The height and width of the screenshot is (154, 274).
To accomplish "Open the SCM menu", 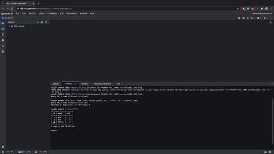I will point(61,13).
